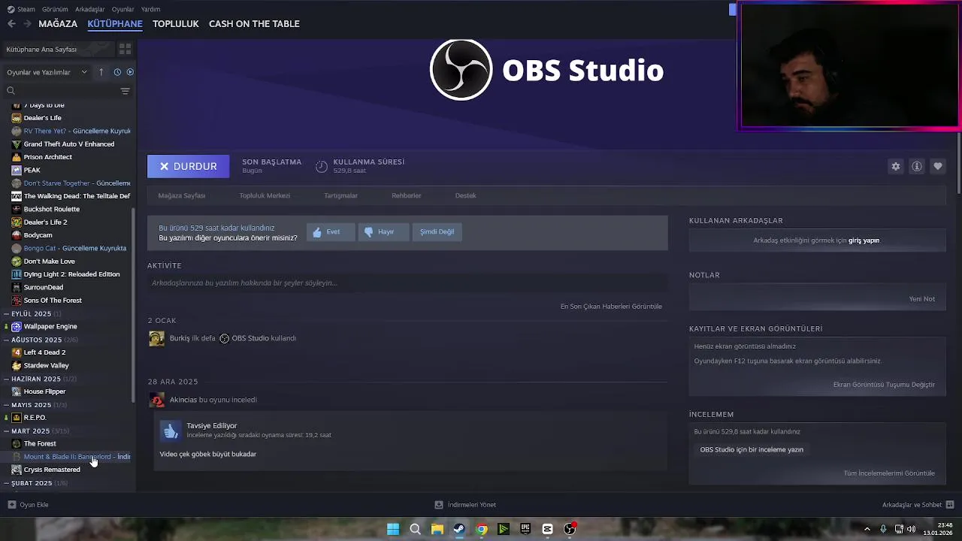Screen dimensions: 962x541
Task: Click the back navigation arrow
Action: [11, 24]
